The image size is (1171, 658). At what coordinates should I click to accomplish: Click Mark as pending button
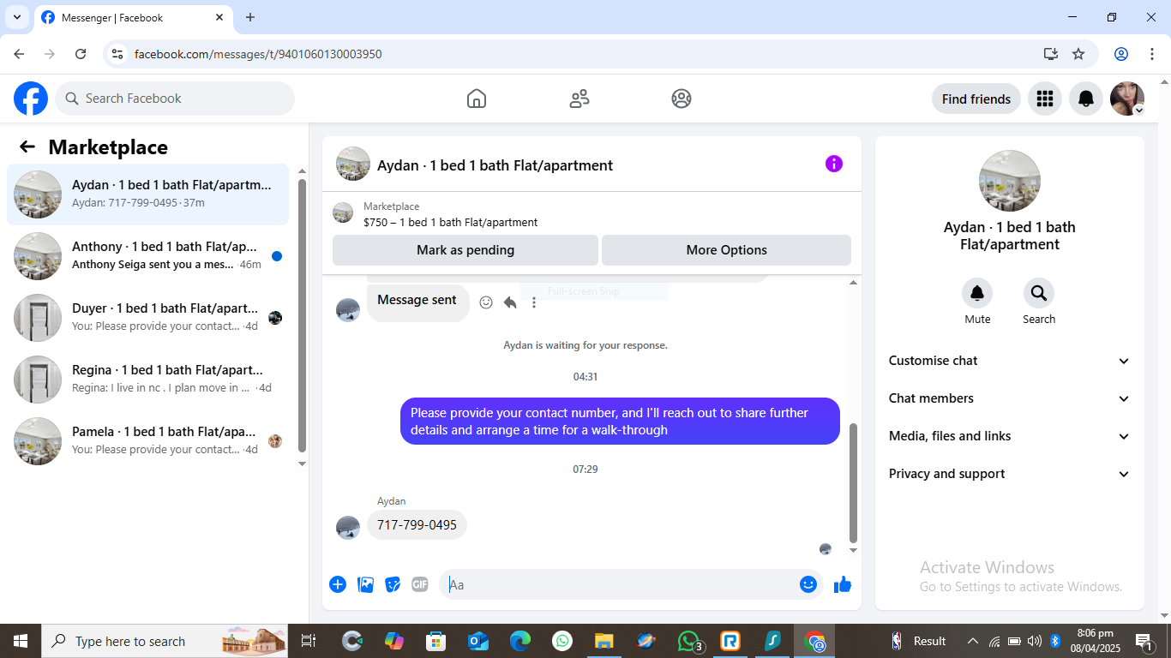pos(465,250)
